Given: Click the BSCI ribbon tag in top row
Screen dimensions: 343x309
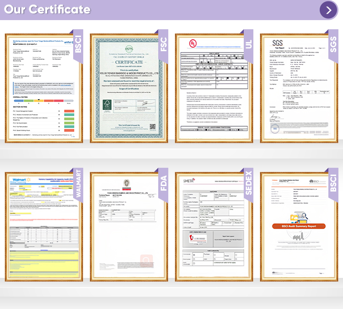Looking at the screenshot, I should (x=78, y=45).
